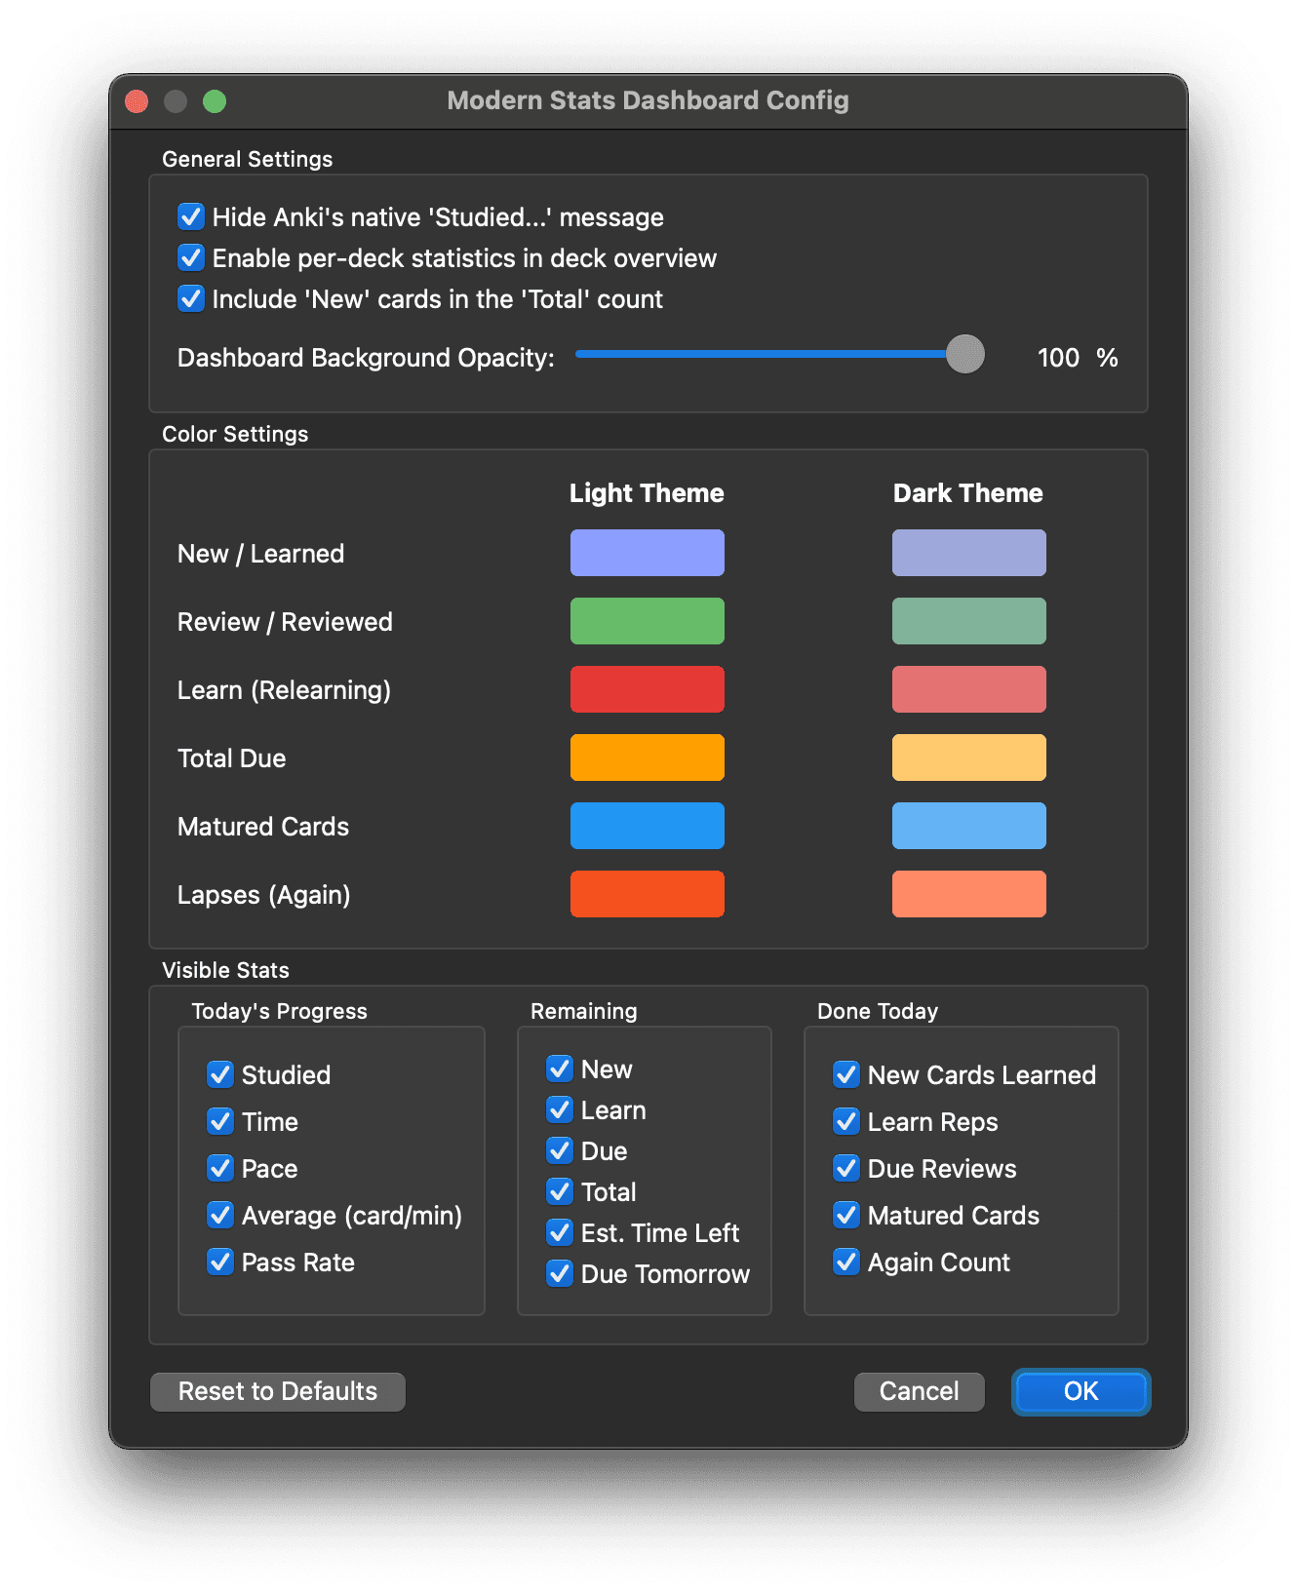
Task: Uncheck Include 'New' cards in 'Total' count
Action: click(191, 298)
